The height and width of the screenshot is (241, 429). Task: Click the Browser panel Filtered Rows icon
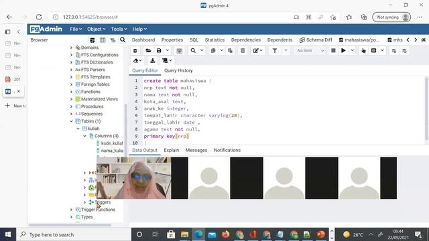click(x=113, y=40)
